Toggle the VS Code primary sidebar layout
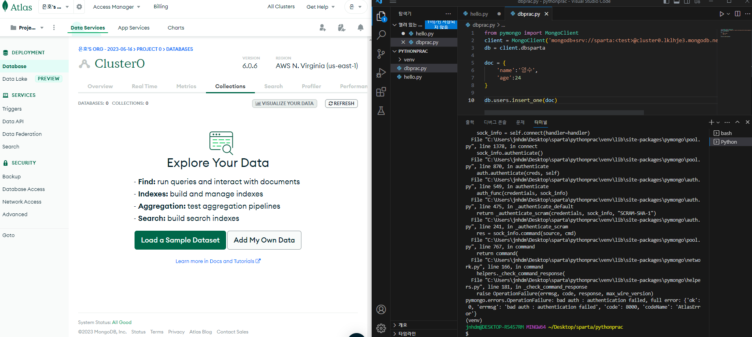 click(x=666, y=2)
